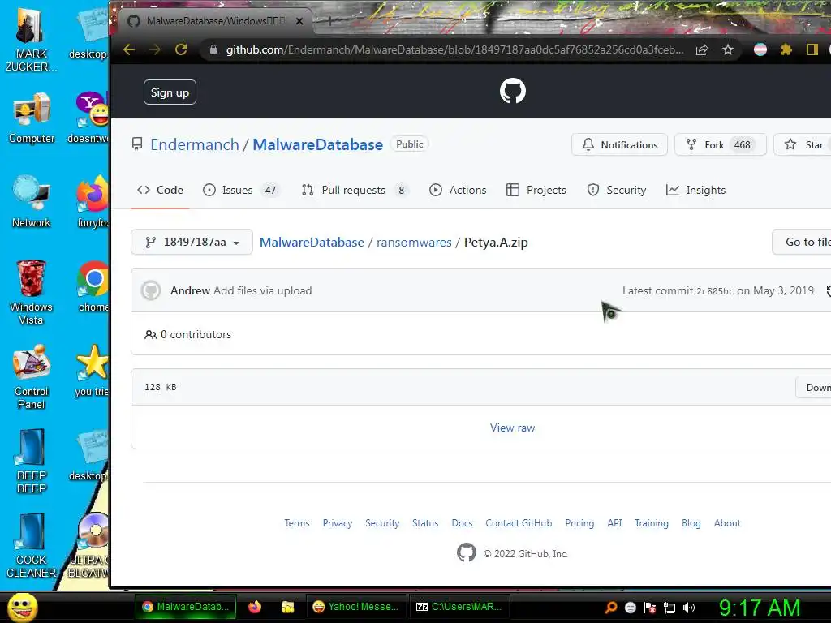Click the Notifications button
This screenshot has height=623, width=831.
pyautogui.click(x=619, y=144)
